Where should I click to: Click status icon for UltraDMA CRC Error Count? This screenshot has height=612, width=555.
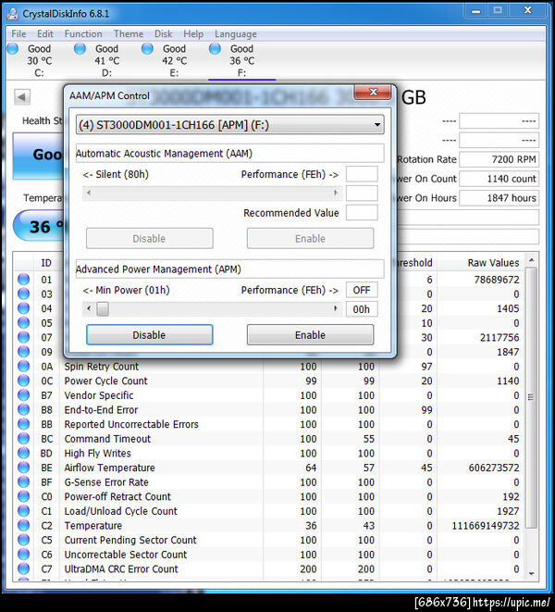[24, 568]
